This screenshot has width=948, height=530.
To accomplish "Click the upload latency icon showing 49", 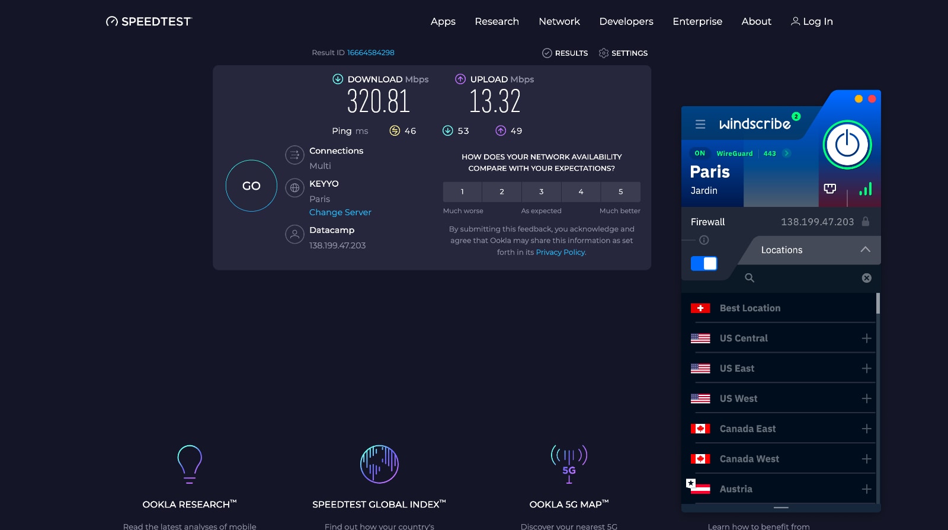I will pos(501,130).
